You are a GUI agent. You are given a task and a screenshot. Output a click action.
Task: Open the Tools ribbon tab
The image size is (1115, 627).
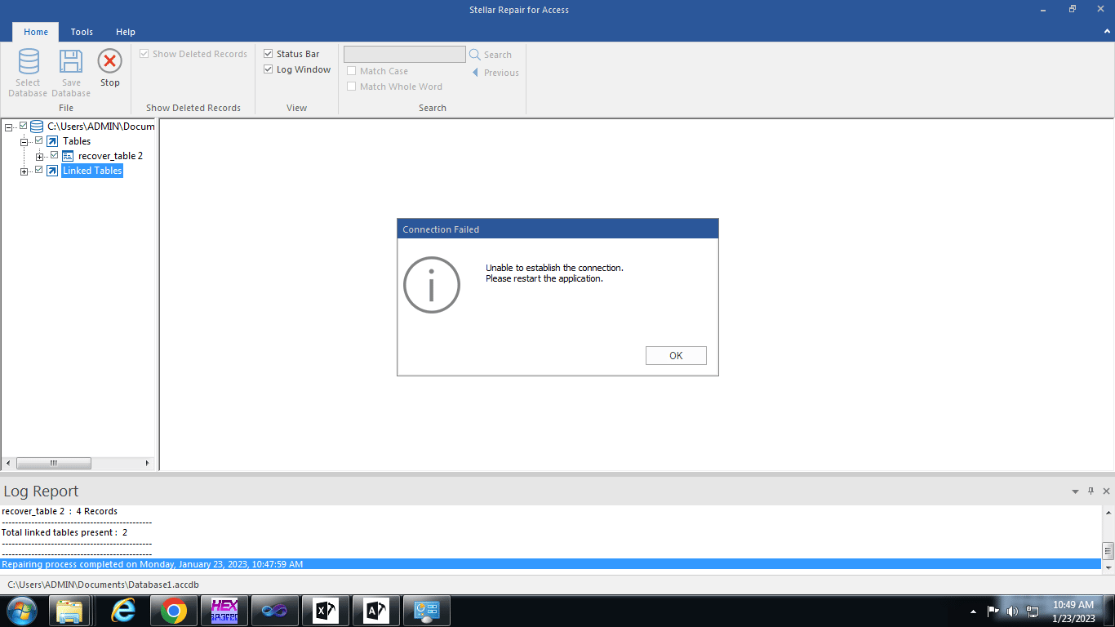pyautogui.click(x=82, y=32)
